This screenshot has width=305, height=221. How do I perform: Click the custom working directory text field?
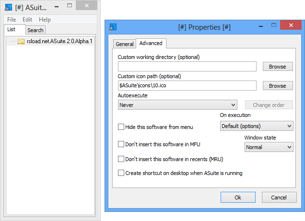pos(187,67)
